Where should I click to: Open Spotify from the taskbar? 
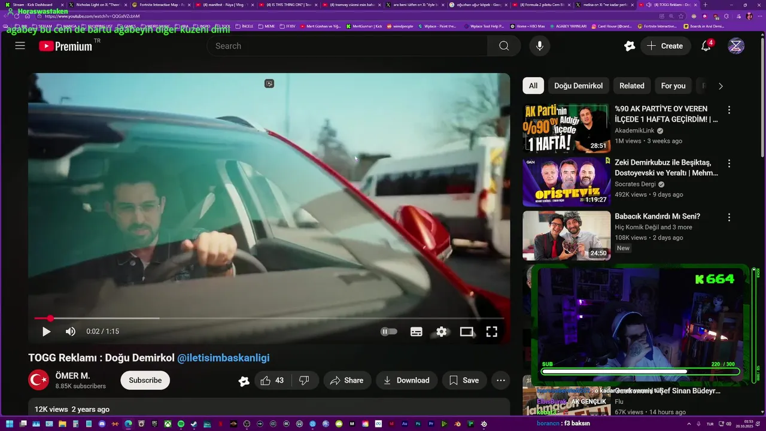pos(181,424)
